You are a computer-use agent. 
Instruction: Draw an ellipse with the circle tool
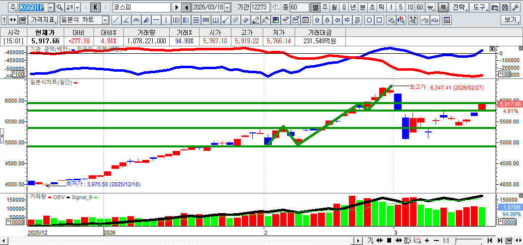click(x=369, y=20)
